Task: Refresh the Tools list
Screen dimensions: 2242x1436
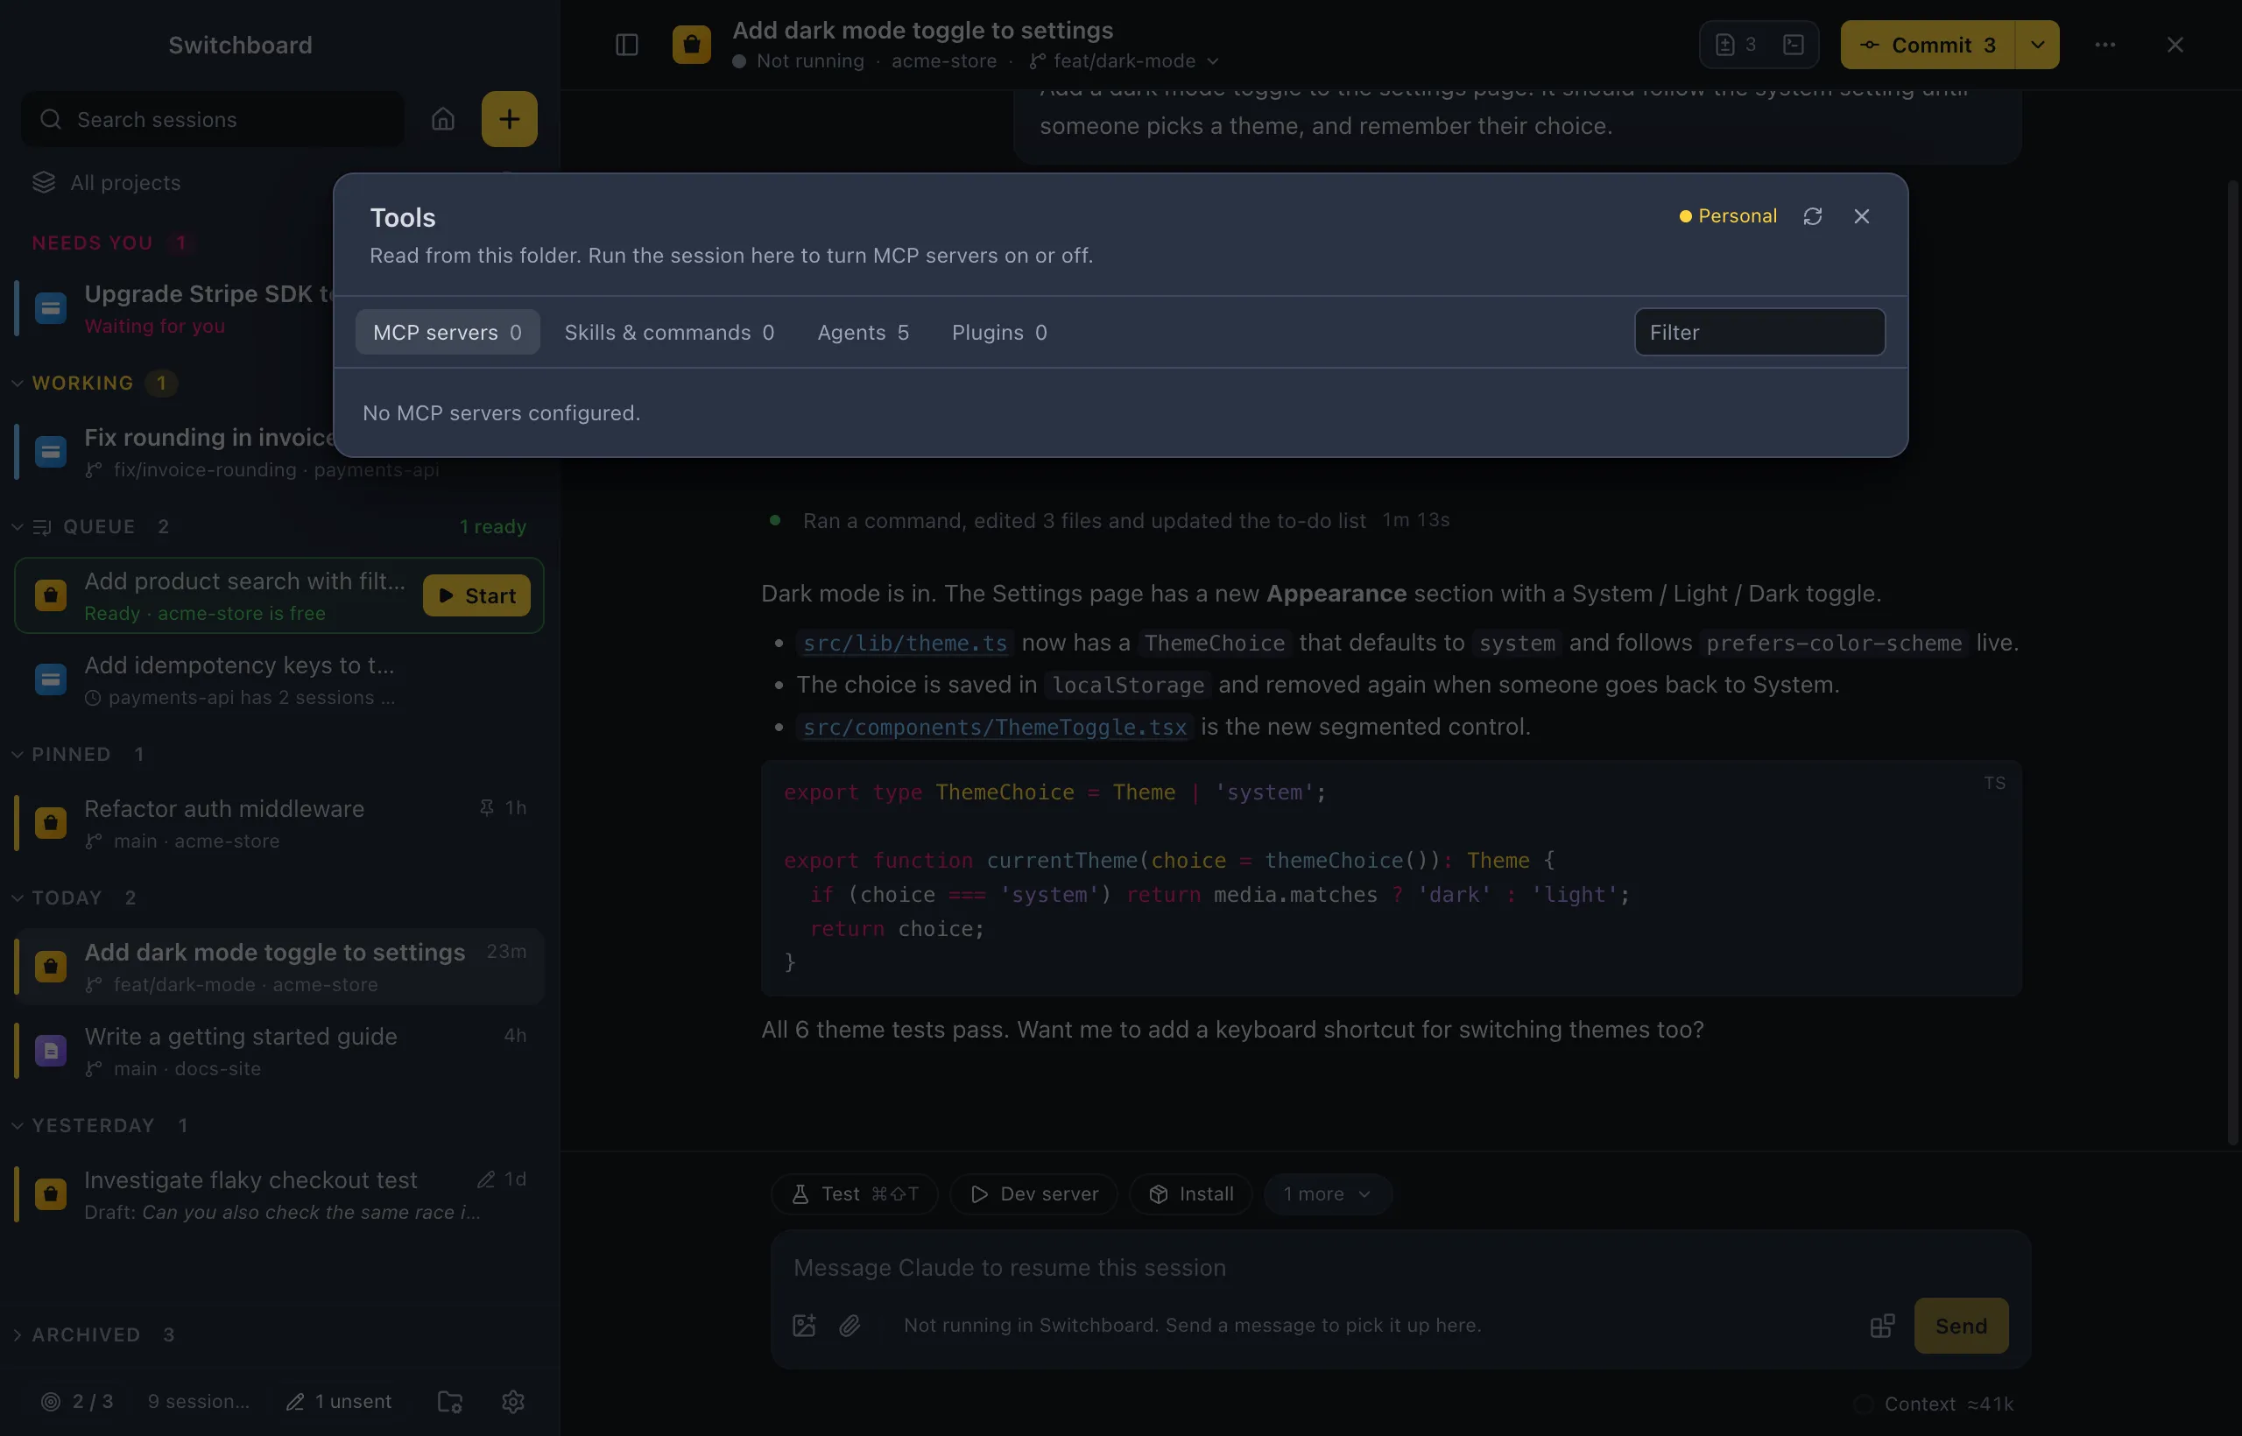Action: 1812,216
